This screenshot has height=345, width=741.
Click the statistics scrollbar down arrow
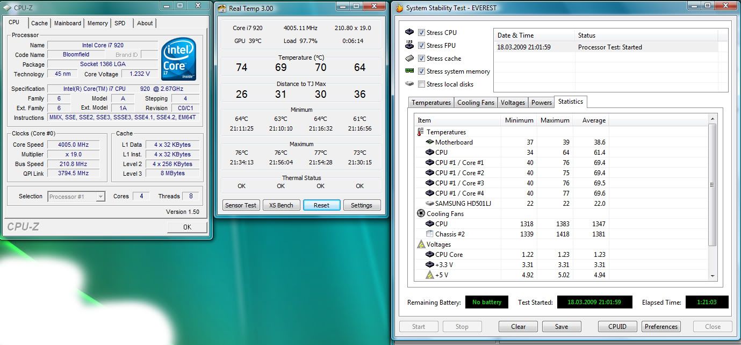tap(713, 276)
